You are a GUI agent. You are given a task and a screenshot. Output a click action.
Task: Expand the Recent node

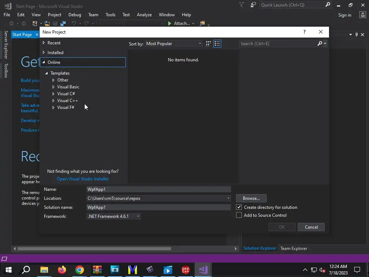44,43
